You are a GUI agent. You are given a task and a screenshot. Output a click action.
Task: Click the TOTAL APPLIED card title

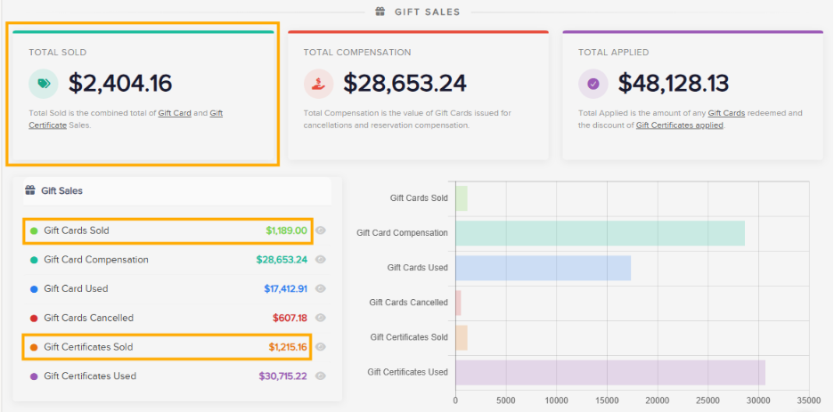click(x=614, y=53)
